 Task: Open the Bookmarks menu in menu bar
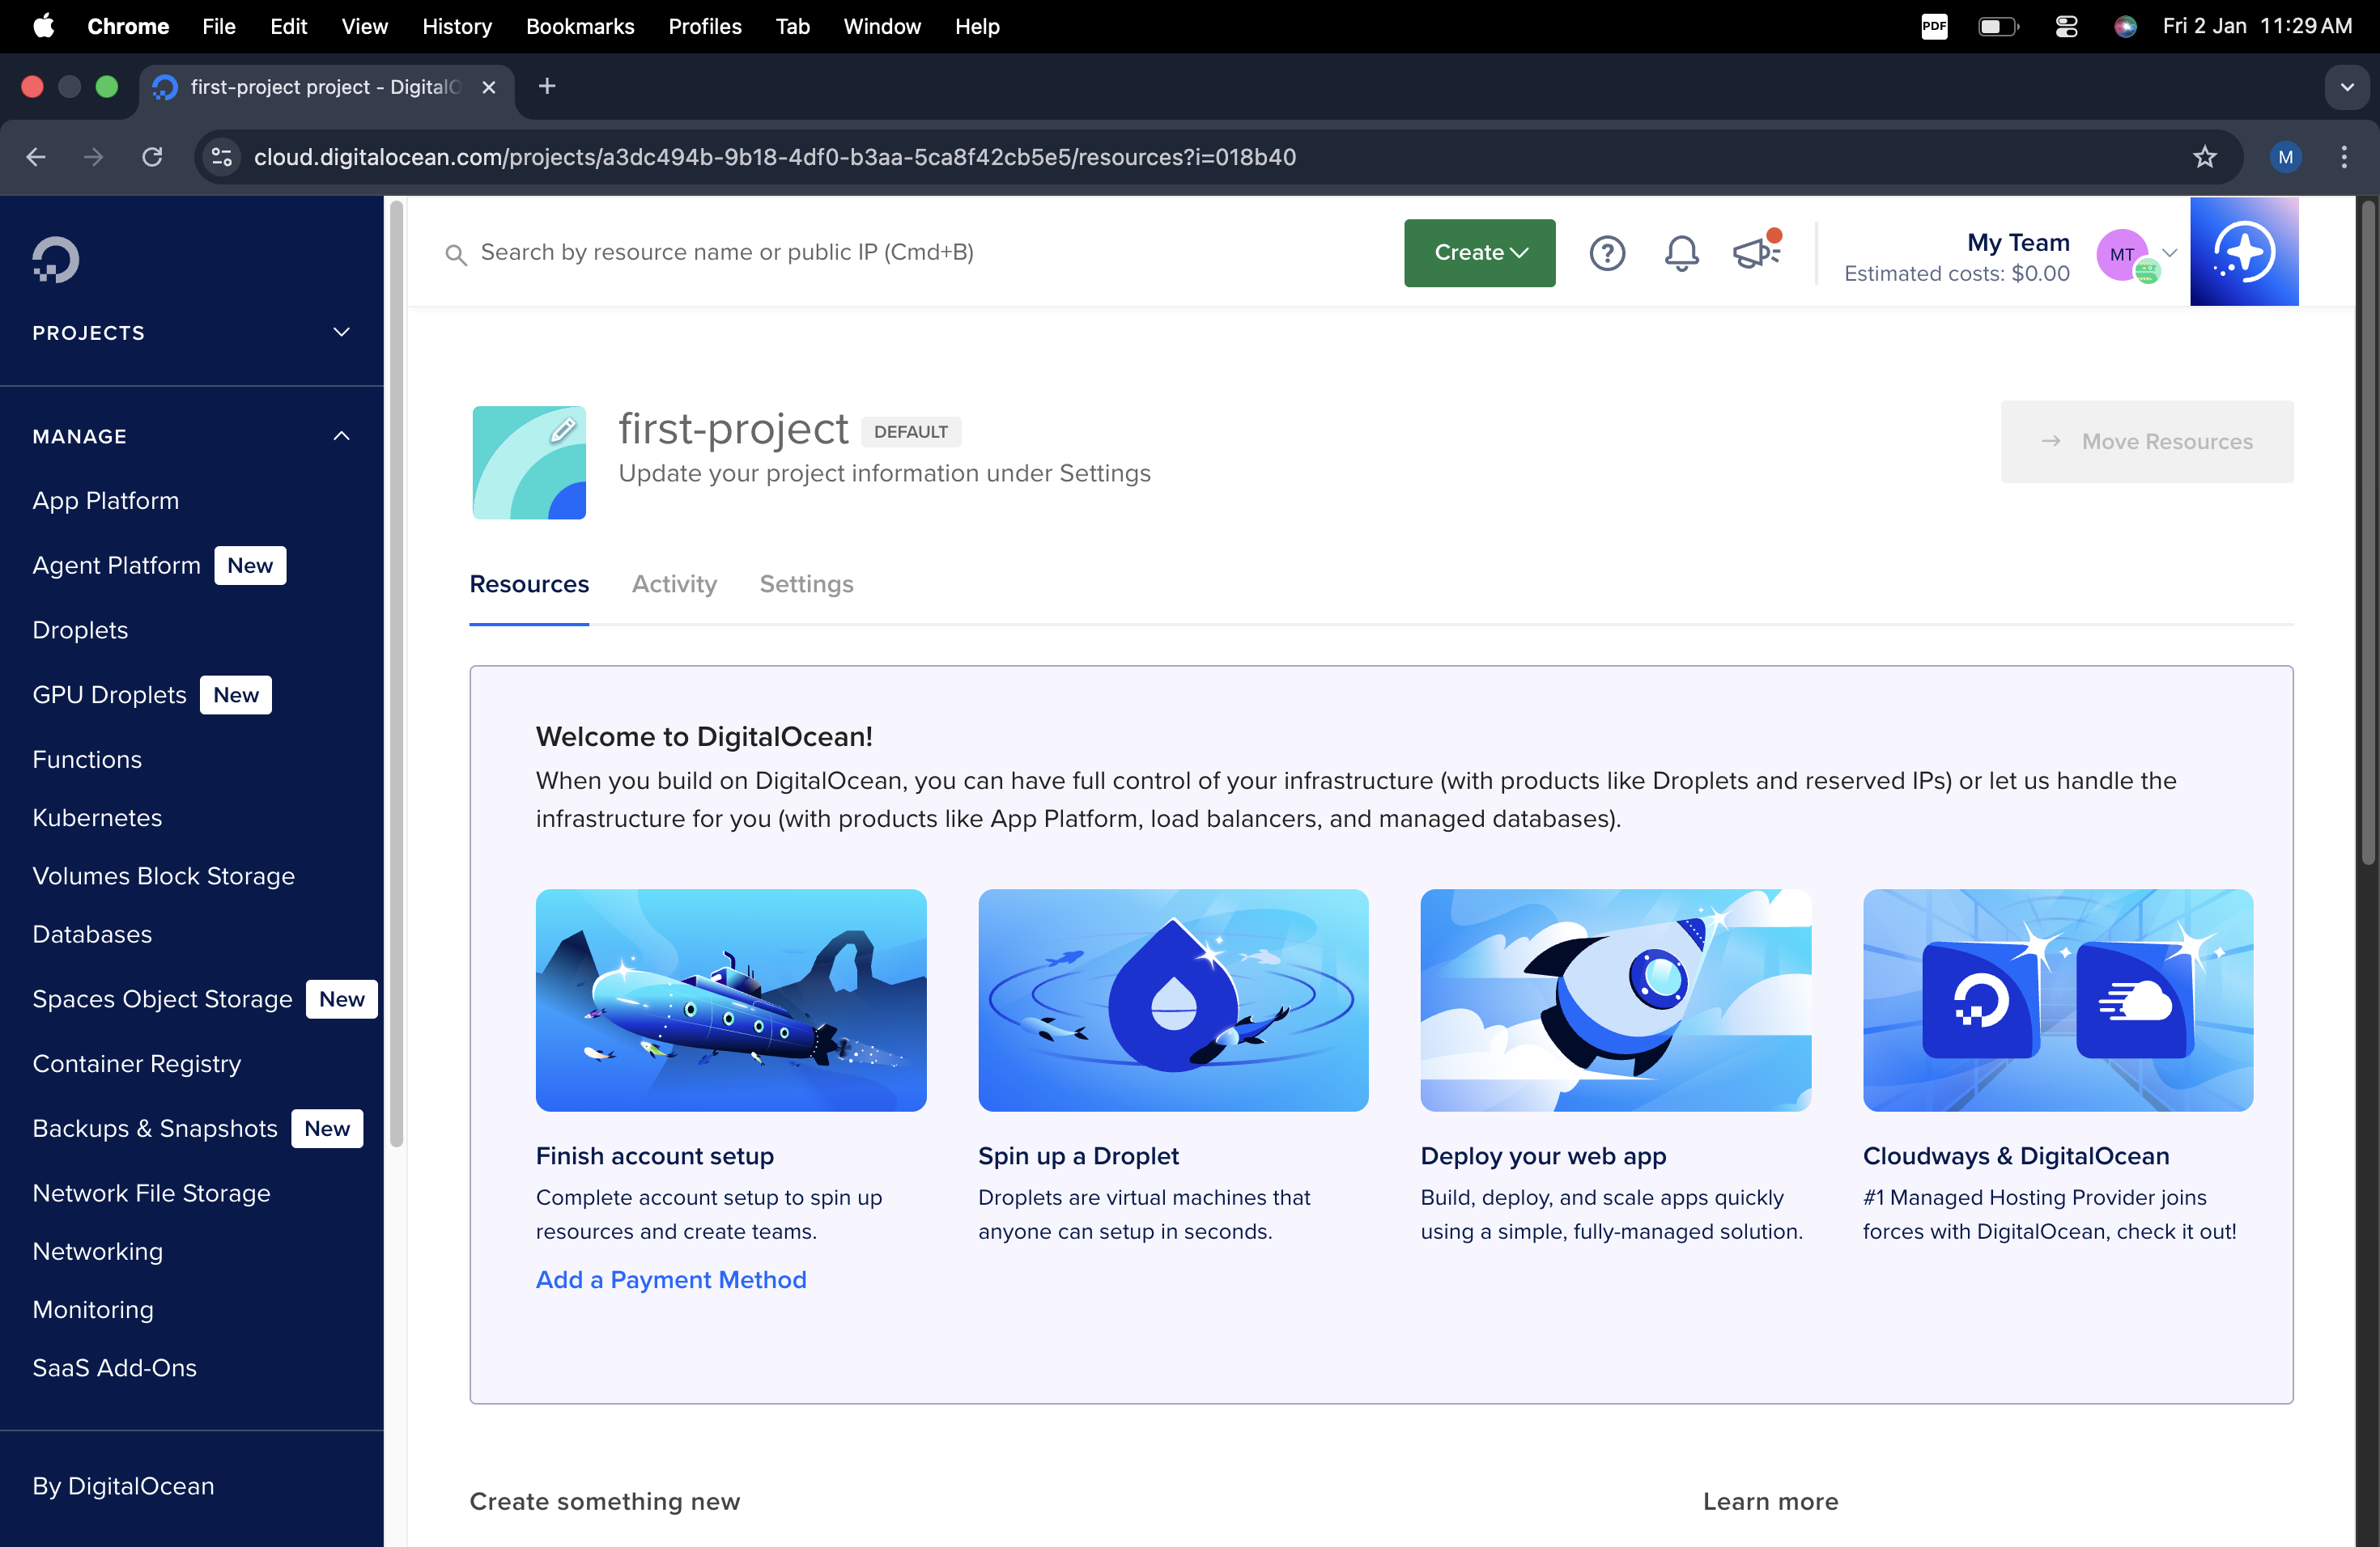coord(580,26)
